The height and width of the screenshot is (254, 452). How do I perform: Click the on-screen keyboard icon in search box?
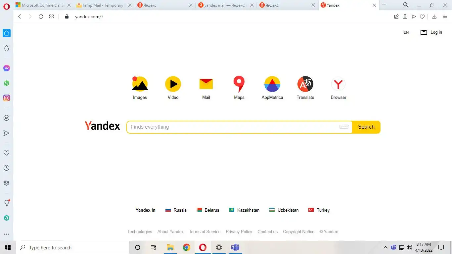click(344, 127)
